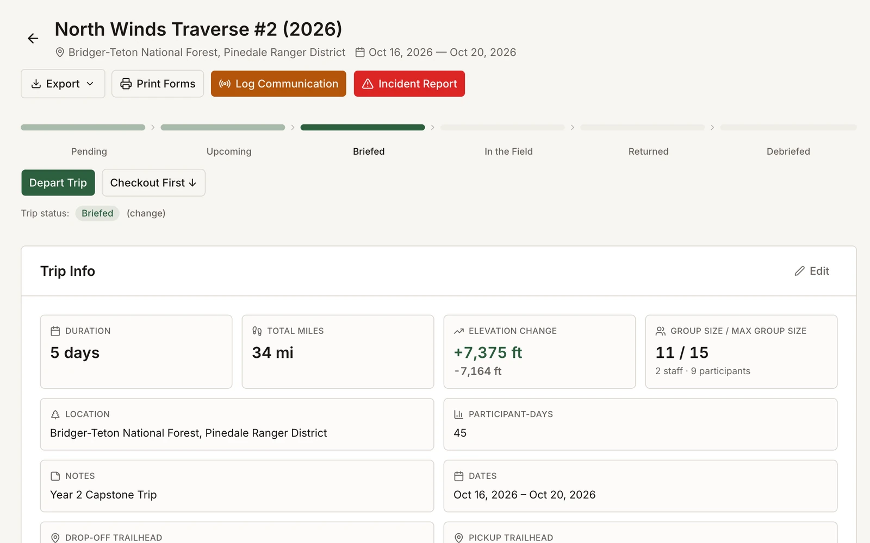Select the In the Field stage
The height and width of the screenshot is (543, 870).
click(x=508, y=151)
